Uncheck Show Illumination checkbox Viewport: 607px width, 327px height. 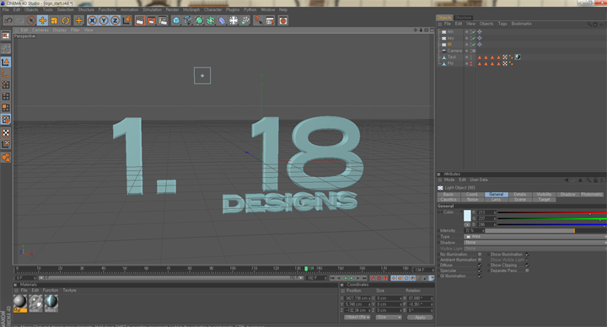coord(527,255)
